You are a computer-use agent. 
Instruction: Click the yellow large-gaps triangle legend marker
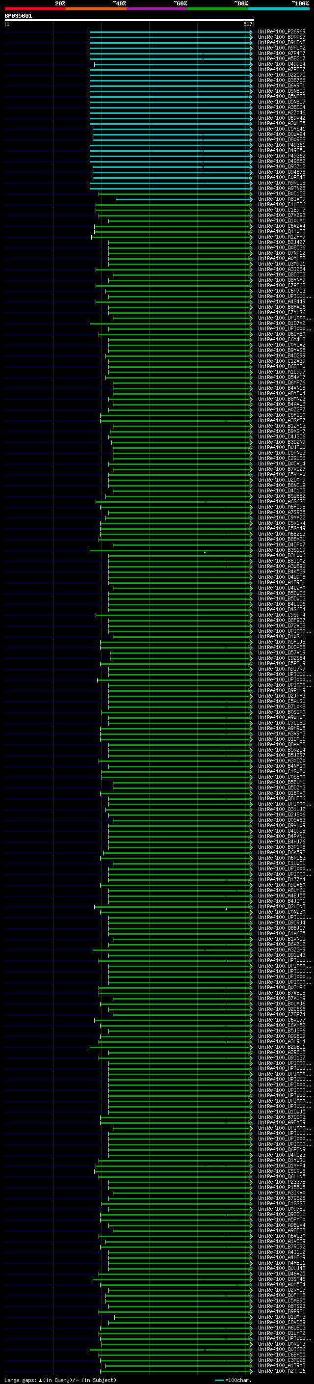point(40,1380)
